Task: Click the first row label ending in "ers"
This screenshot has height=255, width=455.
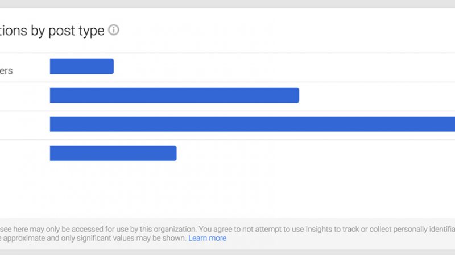Action: (6, 71)
